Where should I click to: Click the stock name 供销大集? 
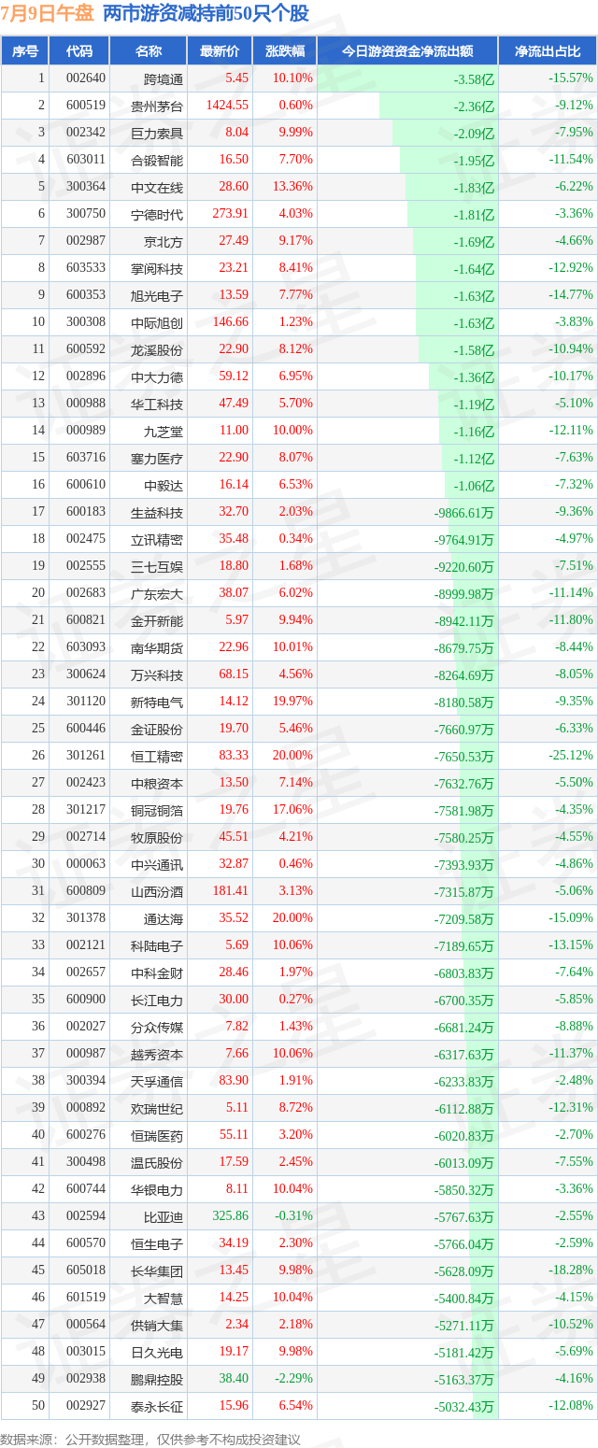point(157,1325)
